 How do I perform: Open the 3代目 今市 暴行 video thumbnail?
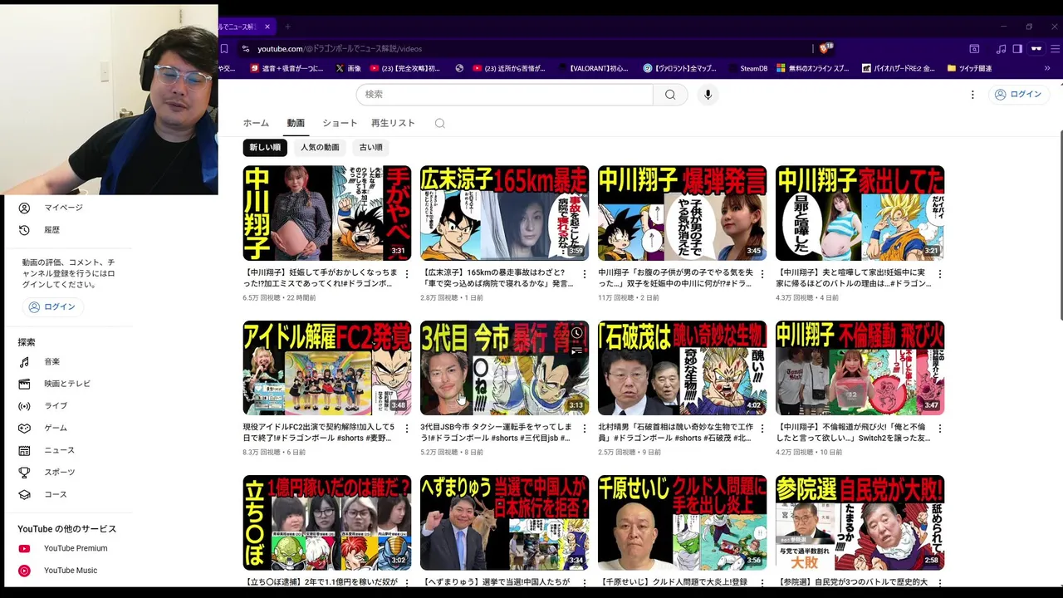tap(505, 368)
